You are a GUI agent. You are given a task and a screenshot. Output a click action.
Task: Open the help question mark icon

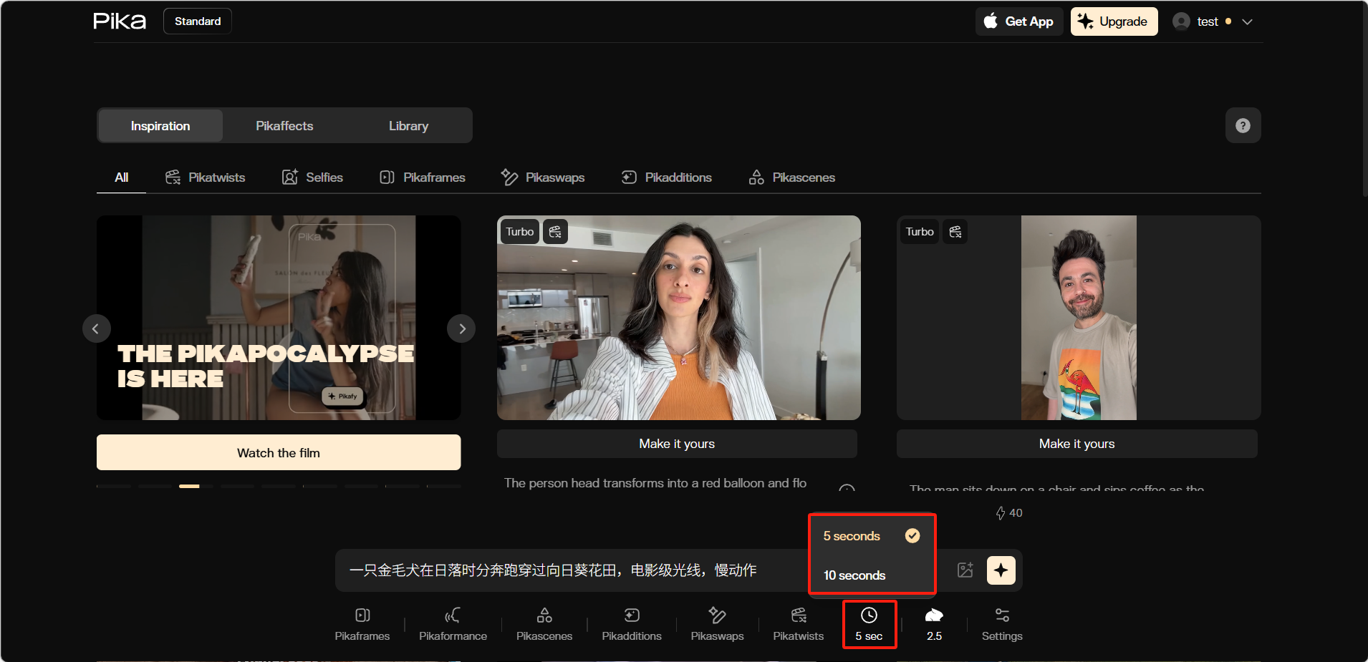pyautogui.click(x=1243, y=126)
